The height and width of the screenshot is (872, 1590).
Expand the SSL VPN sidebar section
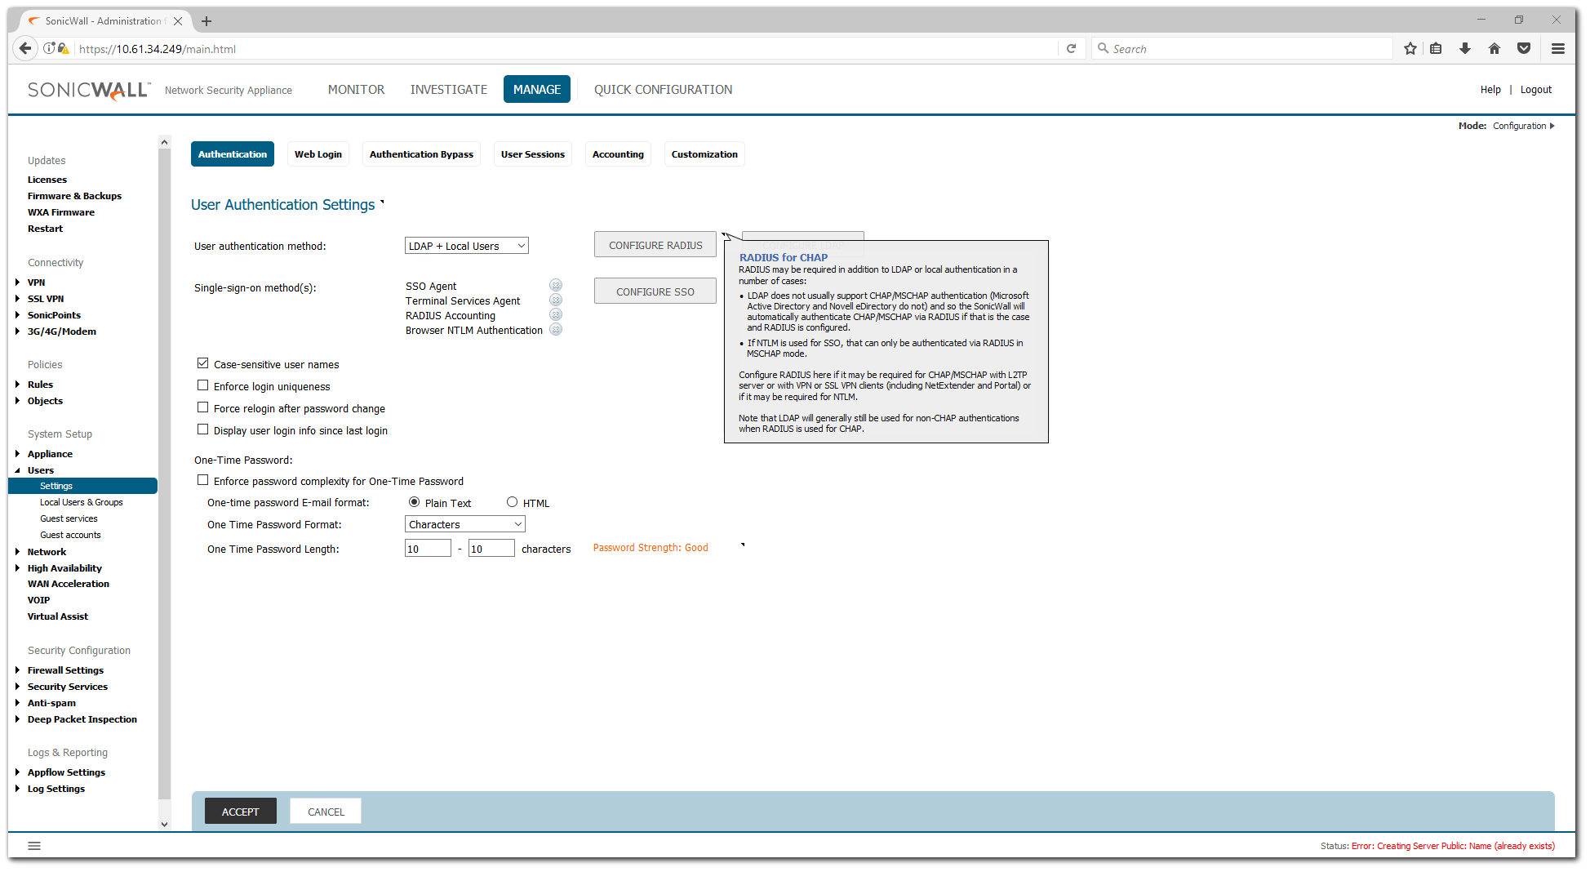tap(17, 299)
